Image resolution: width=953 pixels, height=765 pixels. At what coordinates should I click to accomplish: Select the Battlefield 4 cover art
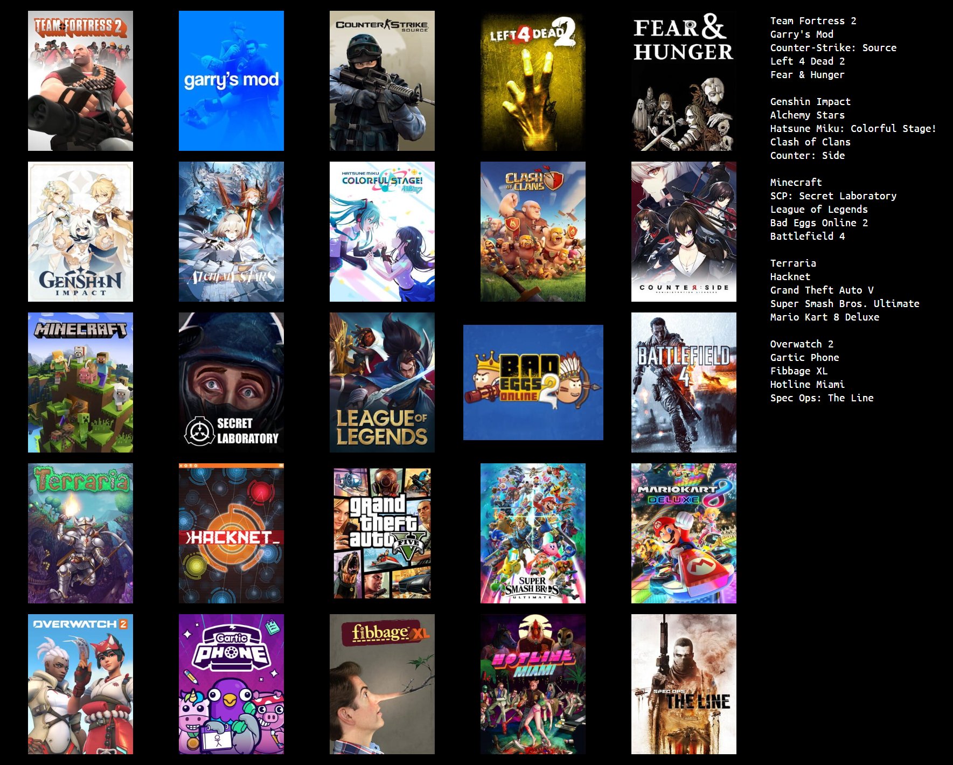click(x=684, y=382)
